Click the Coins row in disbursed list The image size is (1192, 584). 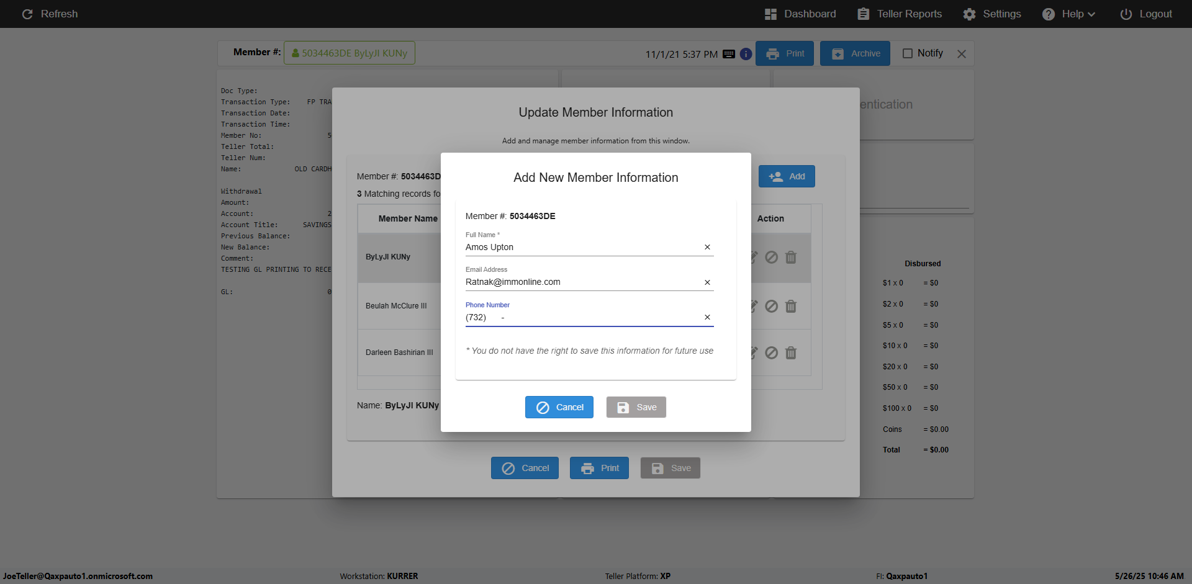click(916, 429)
